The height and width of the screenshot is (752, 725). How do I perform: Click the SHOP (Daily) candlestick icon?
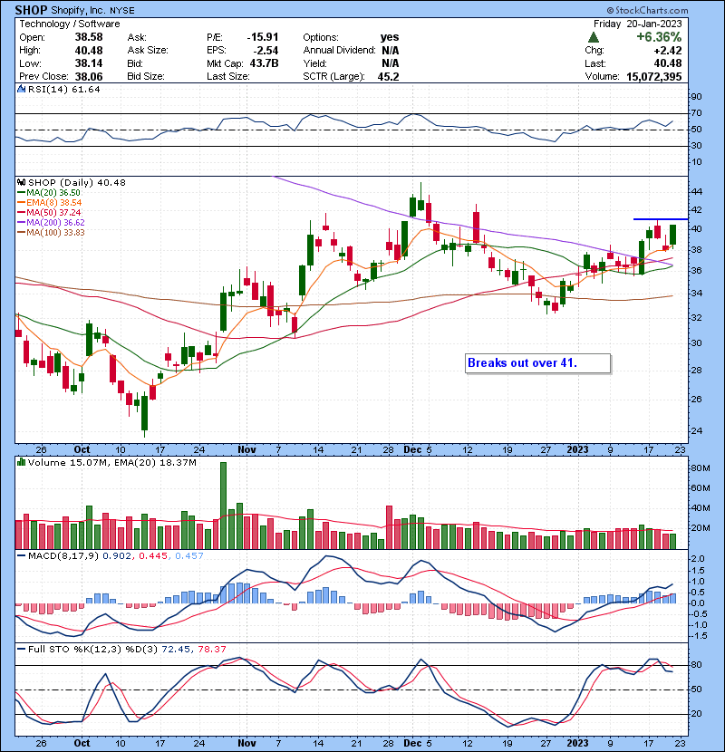[x=22, y=183]
